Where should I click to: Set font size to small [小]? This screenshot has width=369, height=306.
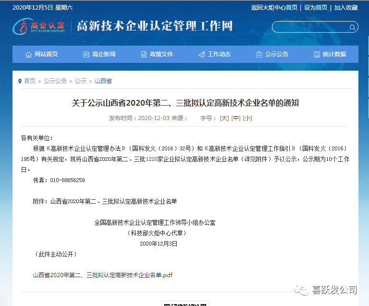tap(247, 118)
